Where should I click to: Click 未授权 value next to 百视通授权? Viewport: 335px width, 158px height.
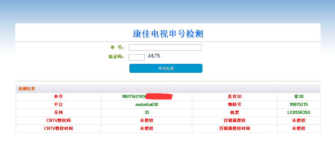pyautogui.click(x=299, y=120)
